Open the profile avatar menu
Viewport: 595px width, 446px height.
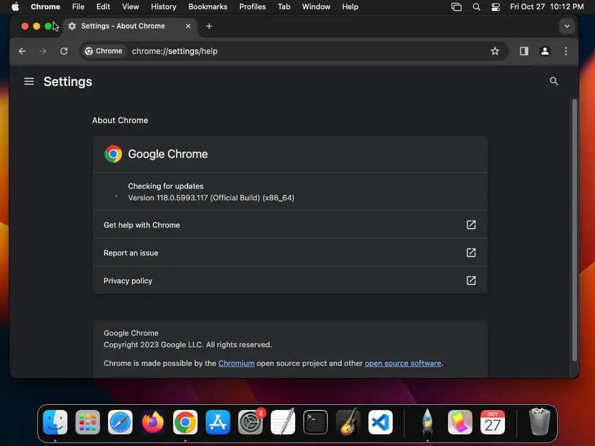pyautogui.click(x=544, y=51)
